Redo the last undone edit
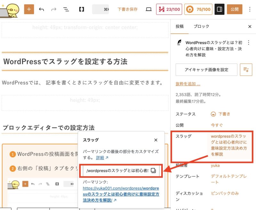The width and height of the screenshot is (256, 210). (x=53, y=9)
